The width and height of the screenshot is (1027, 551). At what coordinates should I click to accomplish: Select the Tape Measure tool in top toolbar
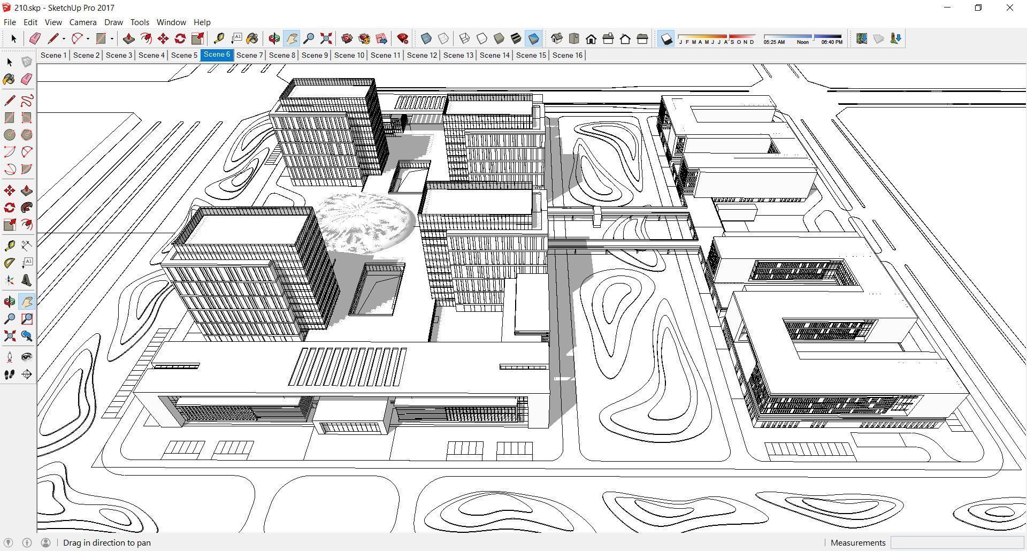(x=219, y=39)
